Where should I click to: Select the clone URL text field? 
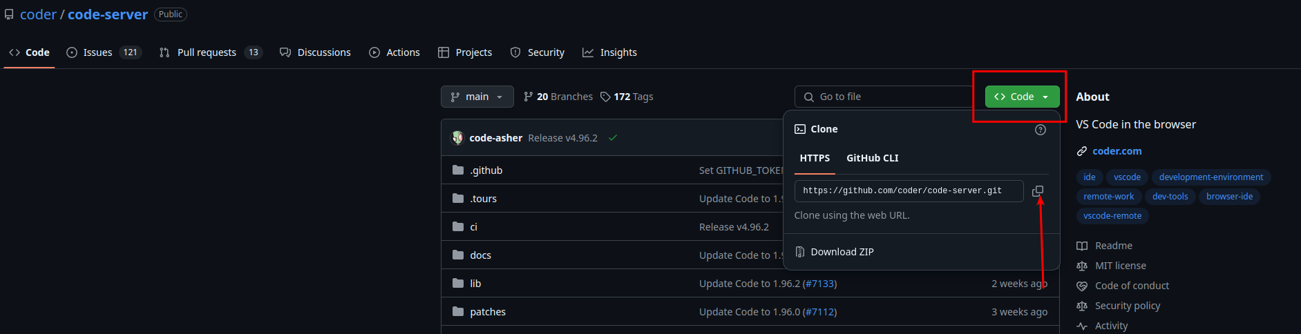coord(908,191)
